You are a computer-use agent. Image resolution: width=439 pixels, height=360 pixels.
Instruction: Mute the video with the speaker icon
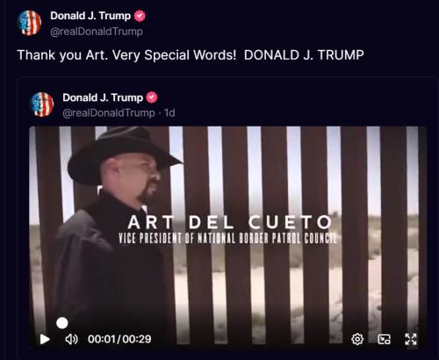tap(71, 339)
